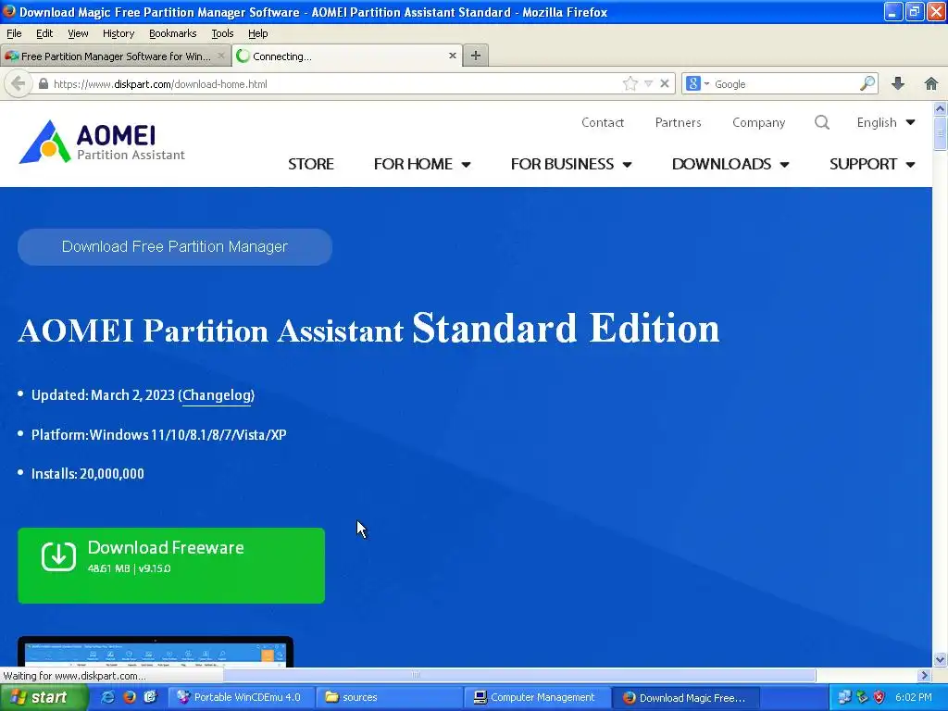This screenshot has width=948, height=711.
Task: Click the Download Free Partition Manager pill
Action: [175, 246]
